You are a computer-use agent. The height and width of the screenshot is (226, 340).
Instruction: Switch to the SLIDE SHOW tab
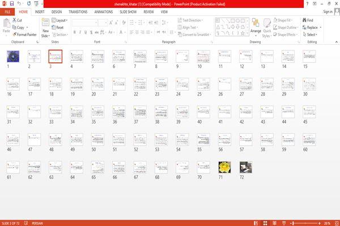[x=128, y=12]
